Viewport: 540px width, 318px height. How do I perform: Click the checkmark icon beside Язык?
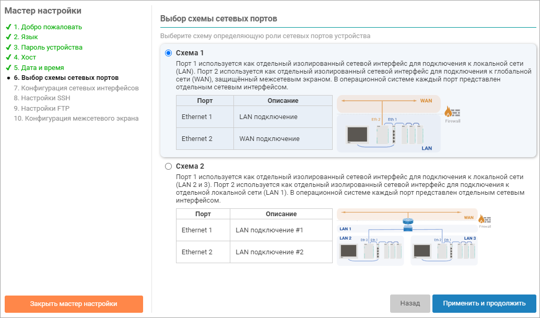pos(8,37)
